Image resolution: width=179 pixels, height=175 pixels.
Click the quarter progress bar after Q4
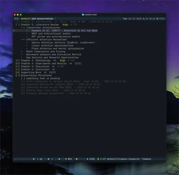(47, 159)
